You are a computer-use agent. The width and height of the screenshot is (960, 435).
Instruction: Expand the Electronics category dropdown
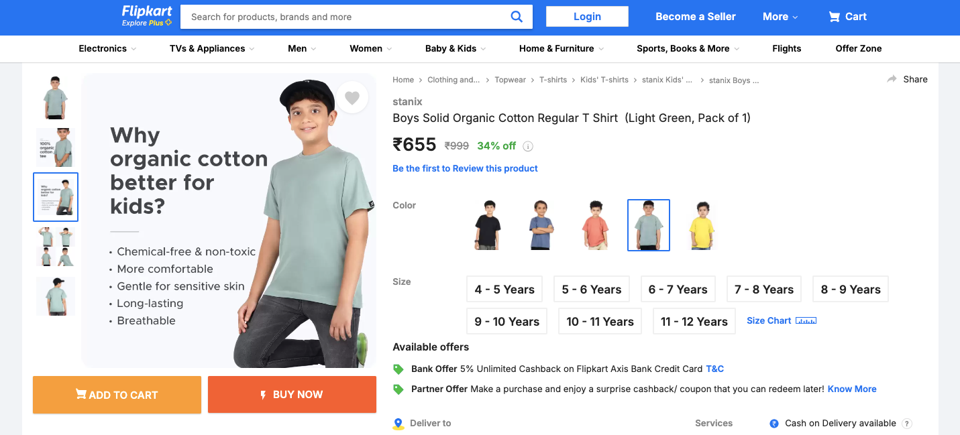(107, 49)
